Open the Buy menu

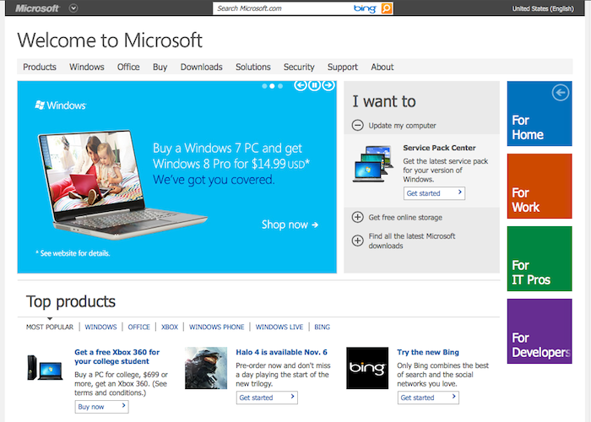(x=160, y=67)
